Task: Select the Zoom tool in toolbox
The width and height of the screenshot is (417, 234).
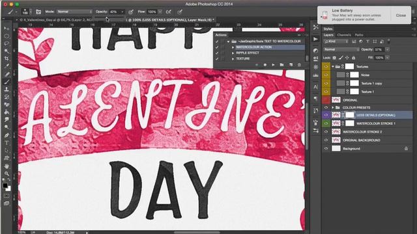Action: pos(7,174)
